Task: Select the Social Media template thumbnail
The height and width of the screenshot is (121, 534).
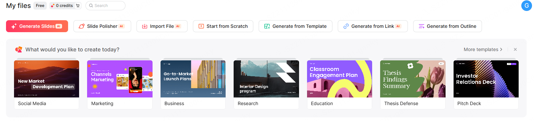Action: coord(47,79)
